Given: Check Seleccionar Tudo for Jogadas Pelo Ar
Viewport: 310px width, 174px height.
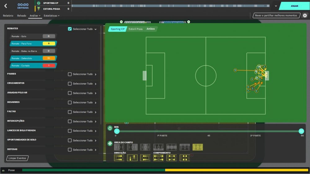Looking at the screenshot, I should pyautogui.click(x=69, y=93).
